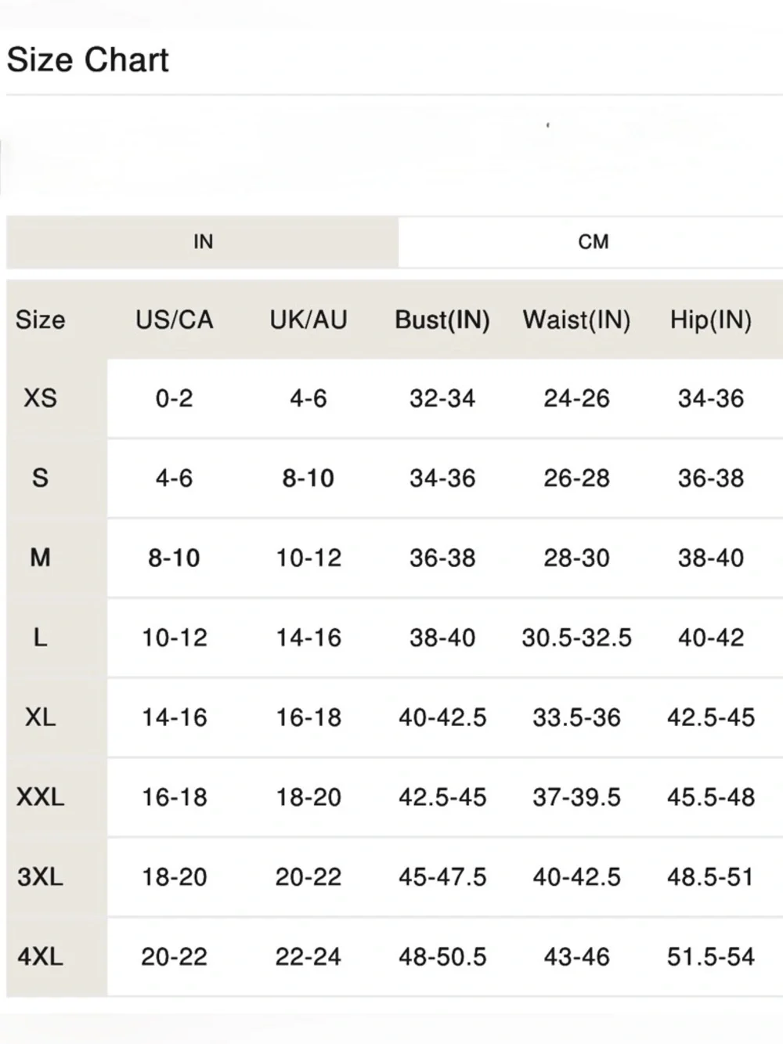Click the Waist(IN) column header

577,320
